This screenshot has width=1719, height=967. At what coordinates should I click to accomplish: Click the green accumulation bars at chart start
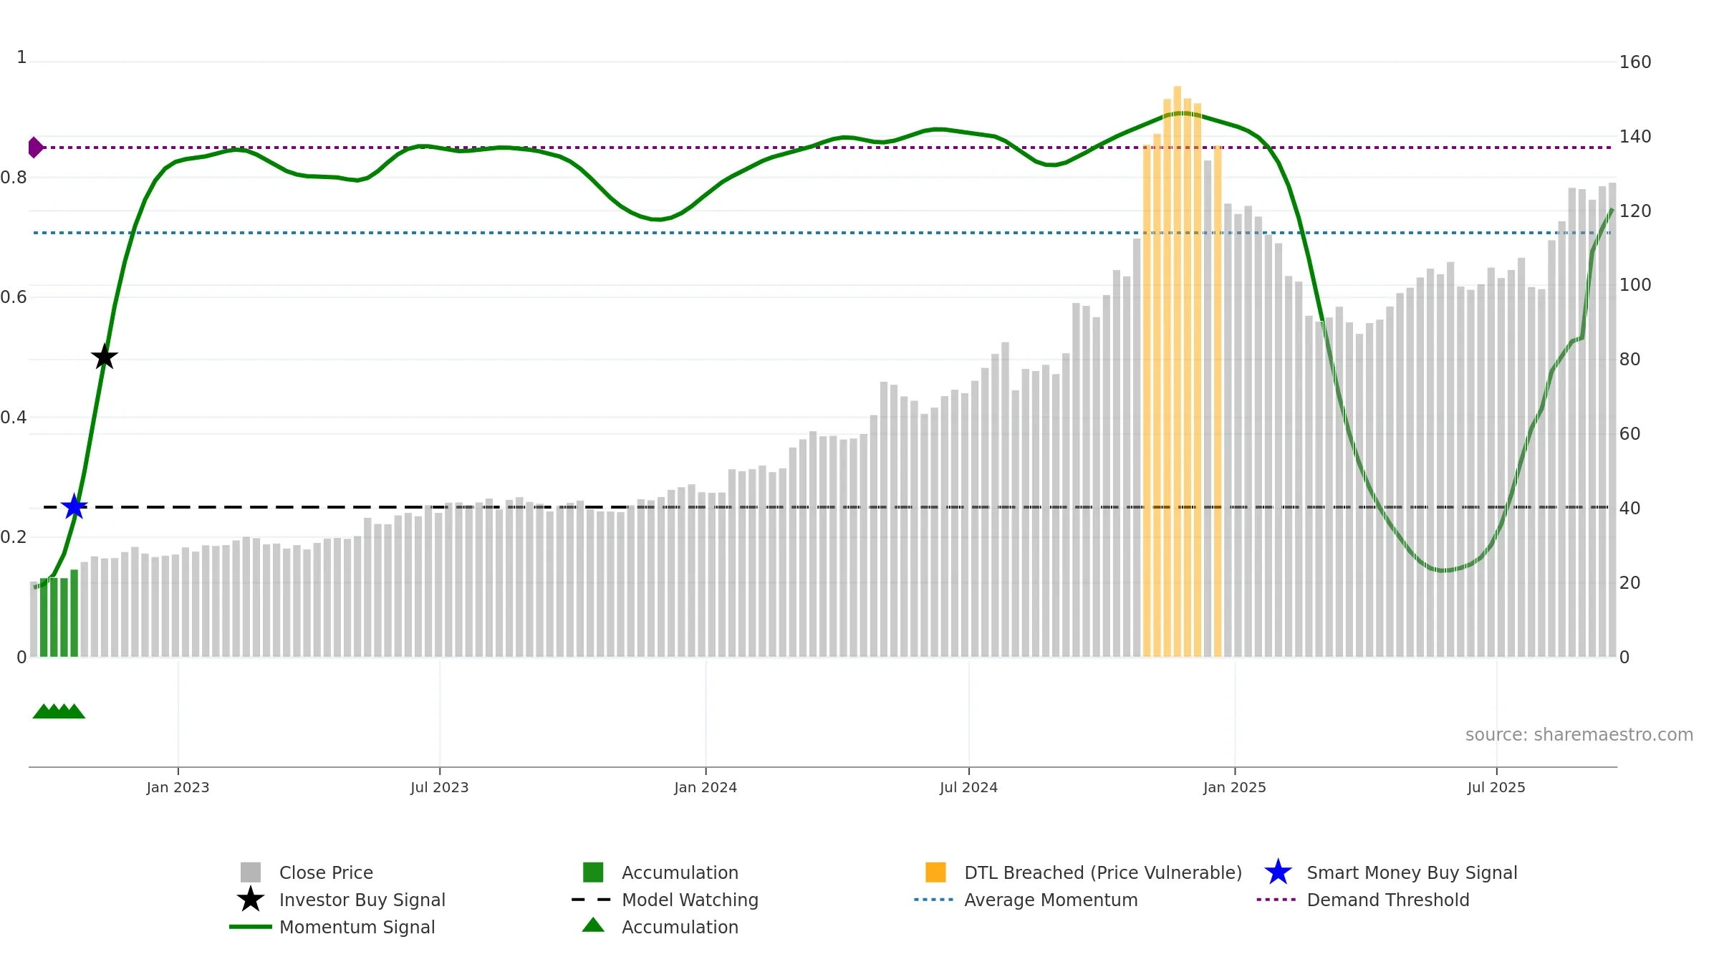point(59,615)
